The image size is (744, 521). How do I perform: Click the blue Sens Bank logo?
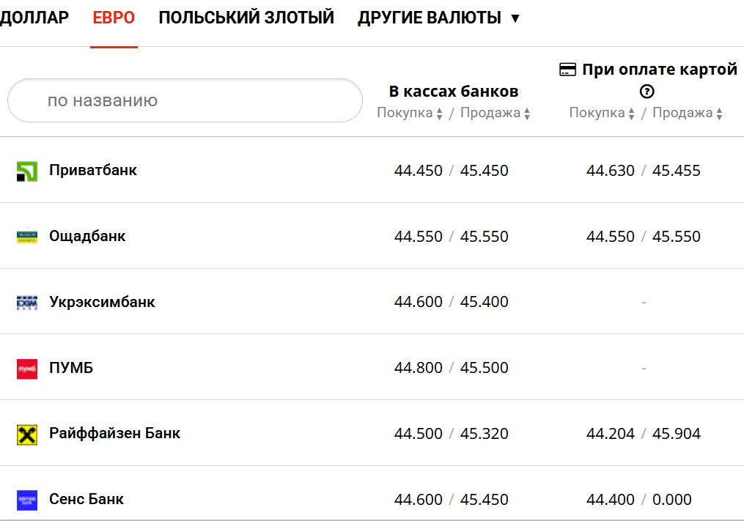(27, 500)
